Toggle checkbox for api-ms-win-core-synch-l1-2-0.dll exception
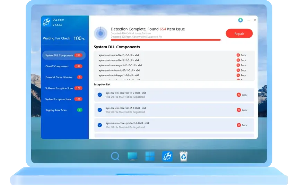Image resolution: width=298 pixels, height=185 pixels. click(100, 125)
